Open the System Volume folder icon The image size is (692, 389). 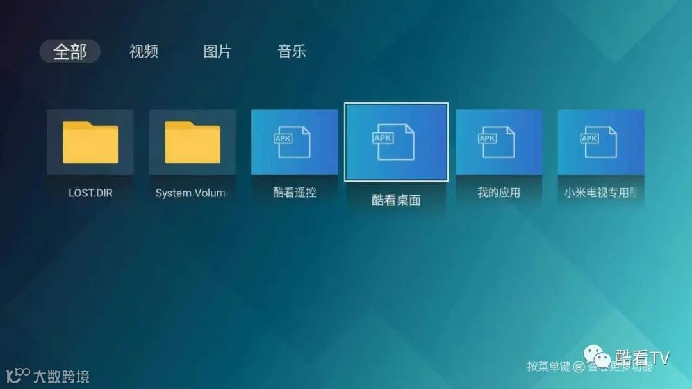coord(192,142)
